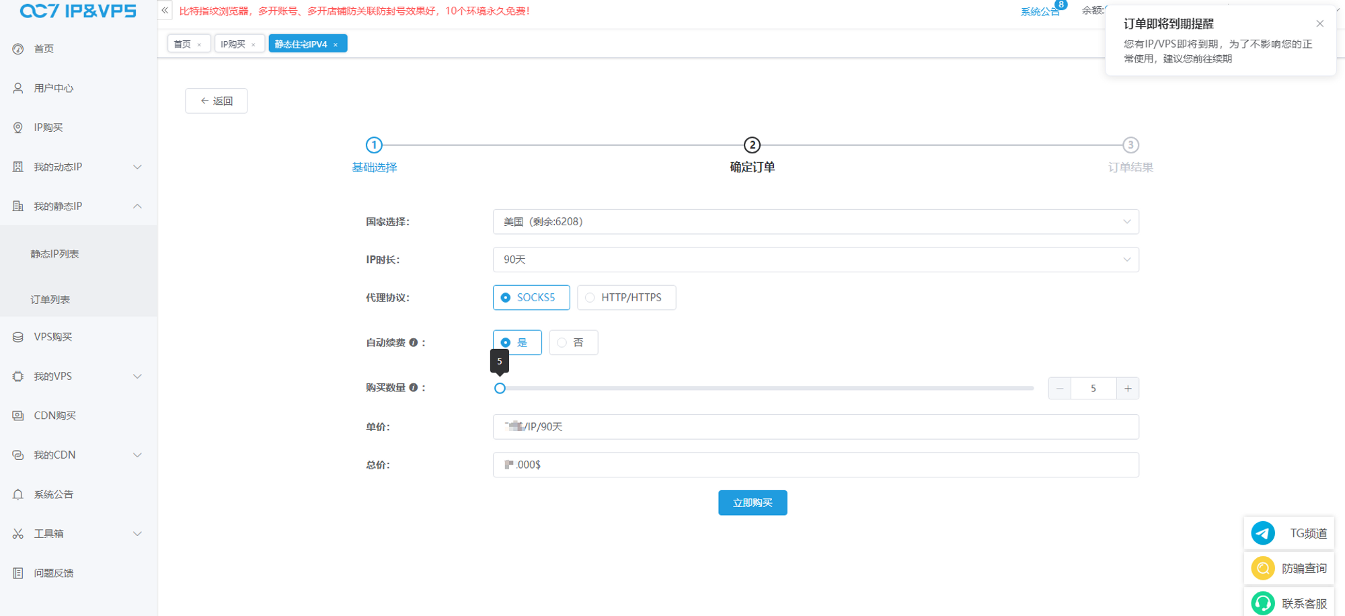Screen dimensions: 1345x616
Task: Open CDN购买 in the sidebar
Action: coord(54,415)
